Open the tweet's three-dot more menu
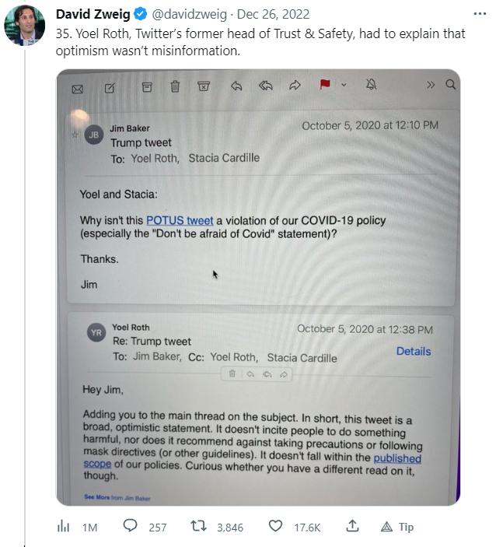Screen dimensions: 496x547 480,15
